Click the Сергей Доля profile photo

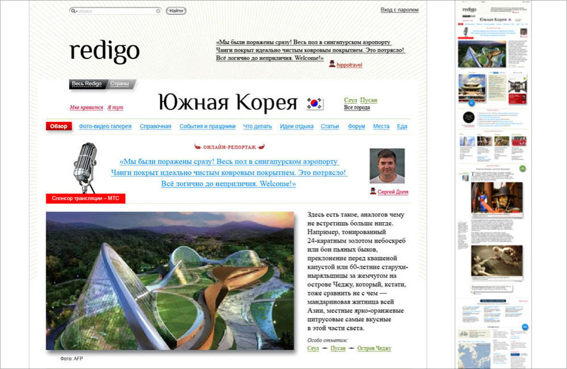click(x=387, y=165)
